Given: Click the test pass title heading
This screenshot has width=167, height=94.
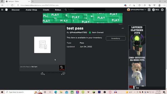Looking at the screenshot, I should pos(75,28).
